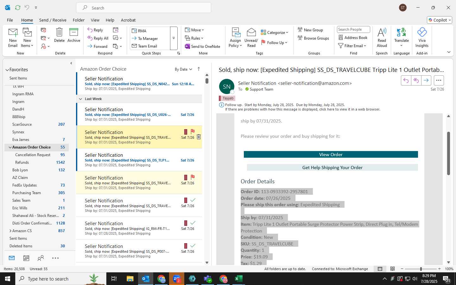Open Viva Insights add-in

(x=422, y=37)
